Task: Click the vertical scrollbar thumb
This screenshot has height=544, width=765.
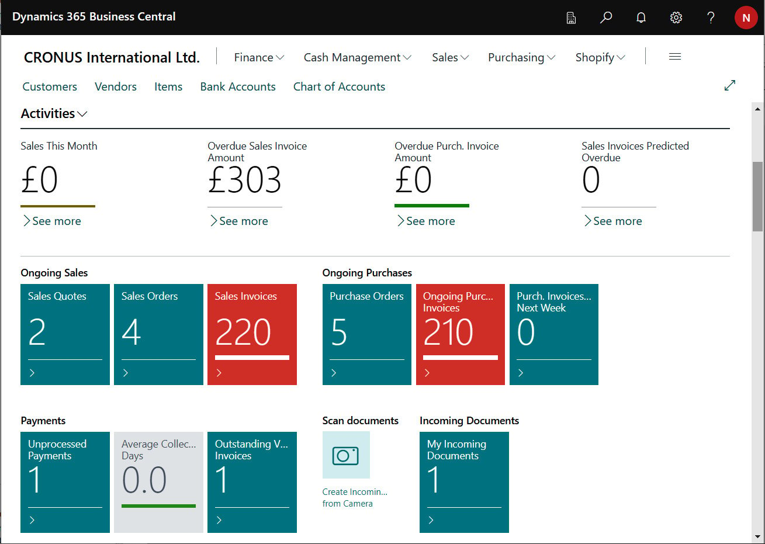Action: click(757, 196)
